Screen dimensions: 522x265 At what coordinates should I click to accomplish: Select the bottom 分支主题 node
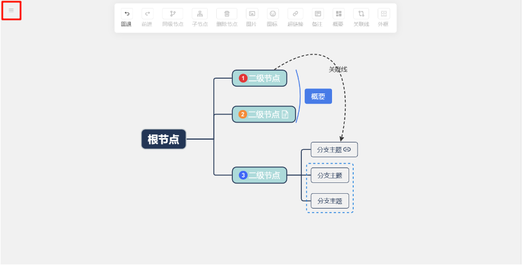330,201
